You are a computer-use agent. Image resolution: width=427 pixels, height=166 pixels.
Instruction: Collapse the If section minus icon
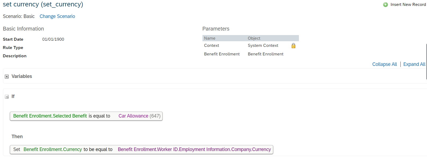7,97
